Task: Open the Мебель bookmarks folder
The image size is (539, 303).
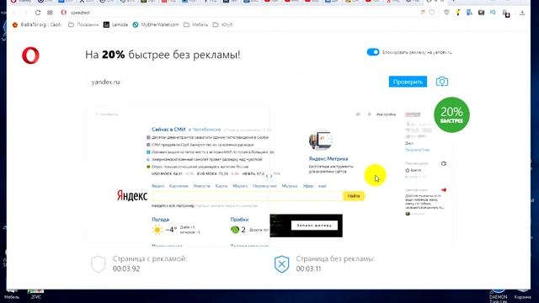Action: 196,24
